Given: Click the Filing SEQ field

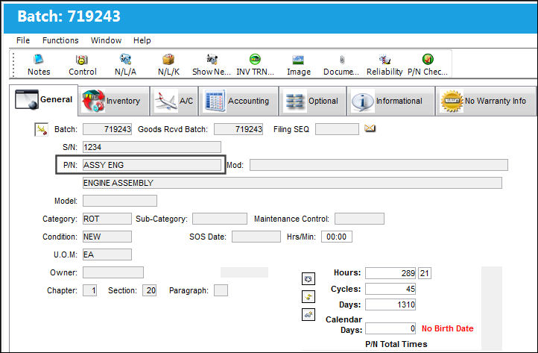Looking at the screenshot, I should (337, 129).
